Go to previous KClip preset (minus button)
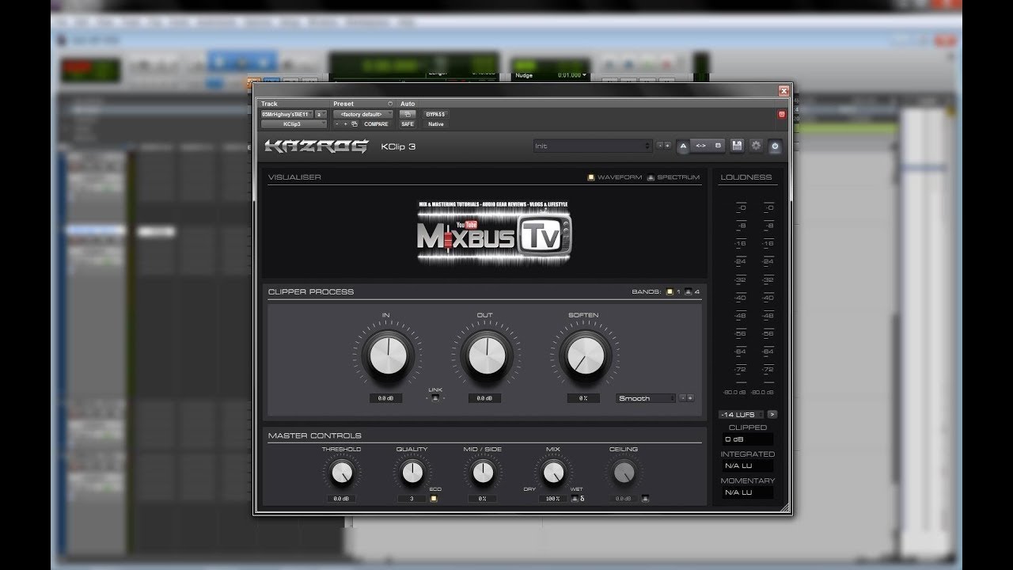 (660, 146)
